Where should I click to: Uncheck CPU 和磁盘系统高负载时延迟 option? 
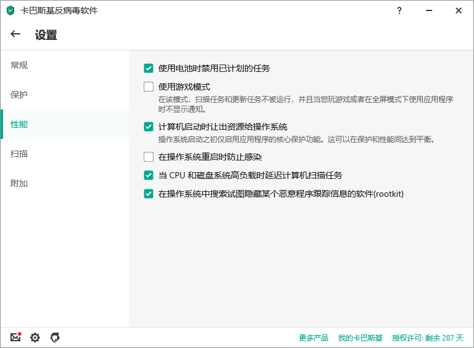(149, 175)
